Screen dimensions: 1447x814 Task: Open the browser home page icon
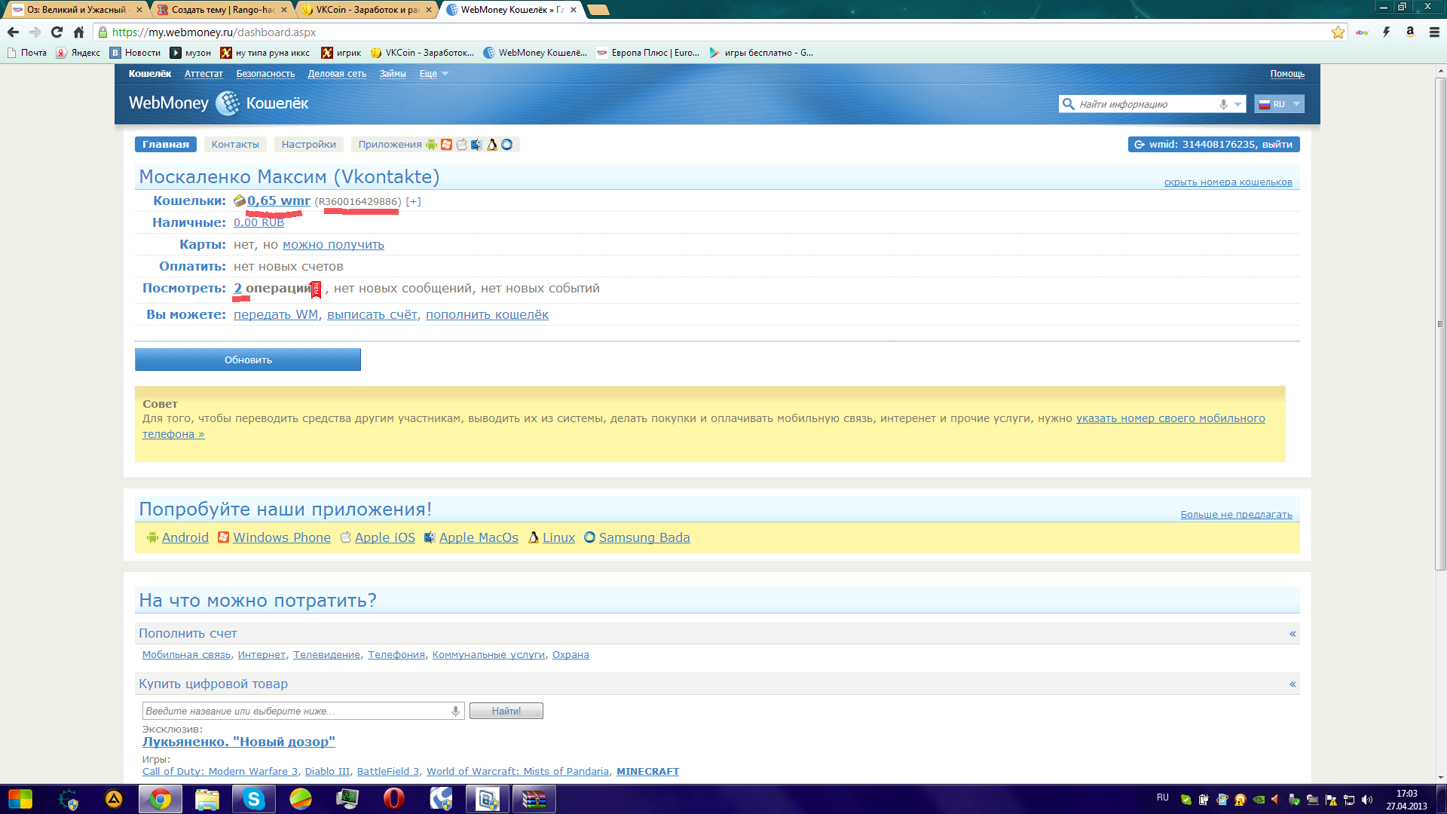(78, 32)
